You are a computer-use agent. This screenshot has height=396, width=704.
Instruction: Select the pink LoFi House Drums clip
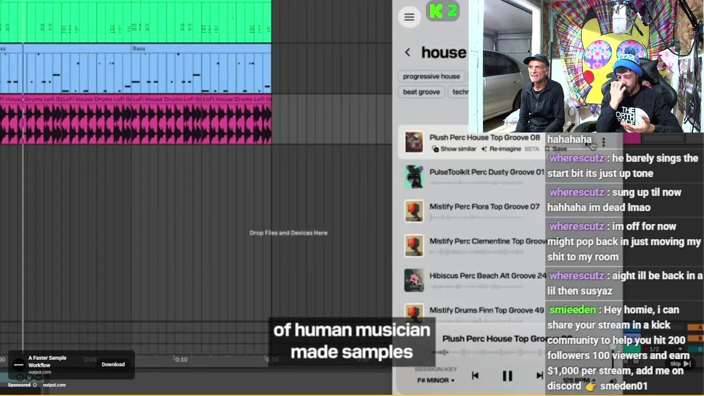pos(135,120)
